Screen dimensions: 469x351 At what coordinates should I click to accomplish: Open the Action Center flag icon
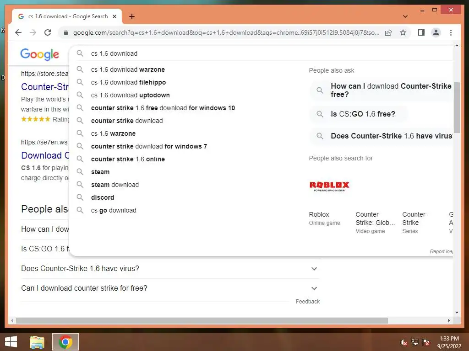click(426, 342)
